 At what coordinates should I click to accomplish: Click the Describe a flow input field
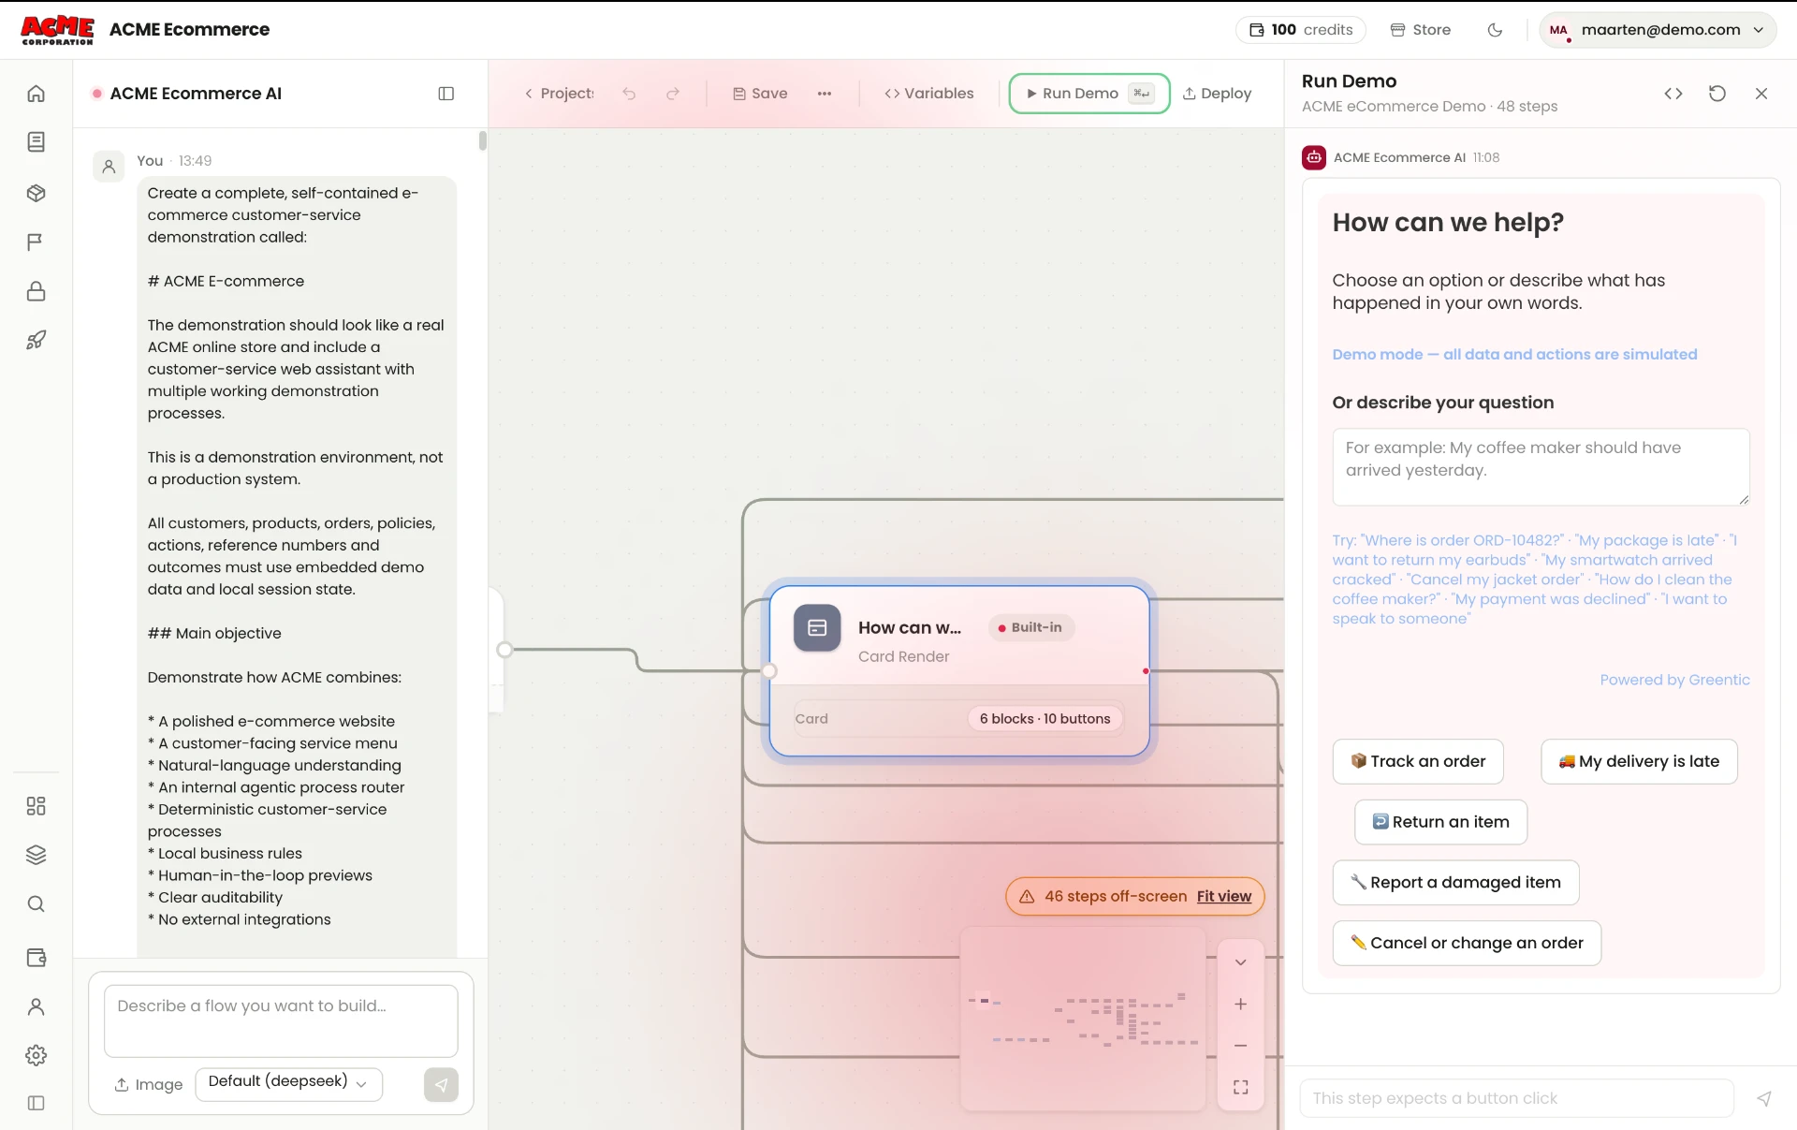pyautogui.click(x=281, y=1020)
